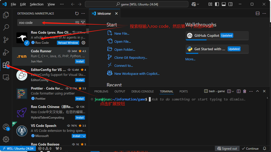Click More walkthroughs link
The image size is (271, 152).
coord(190,59)
